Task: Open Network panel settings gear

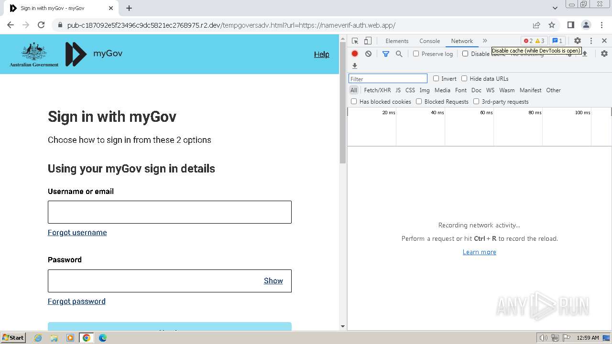Action: [x=604, y=54]
